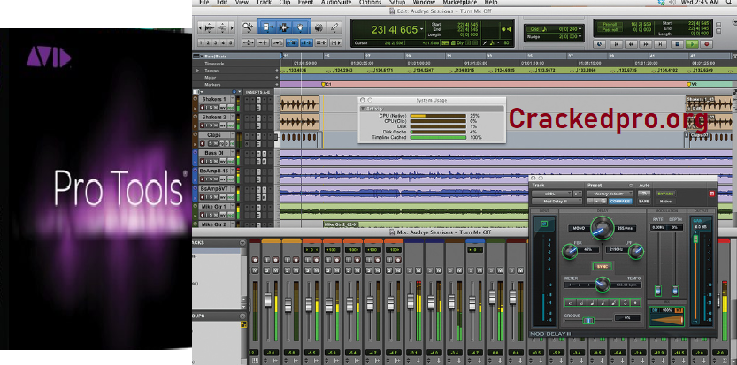The width and height of the screenshot is (737, 365).
Task: Open the Options menu
Action: point(371,3)
